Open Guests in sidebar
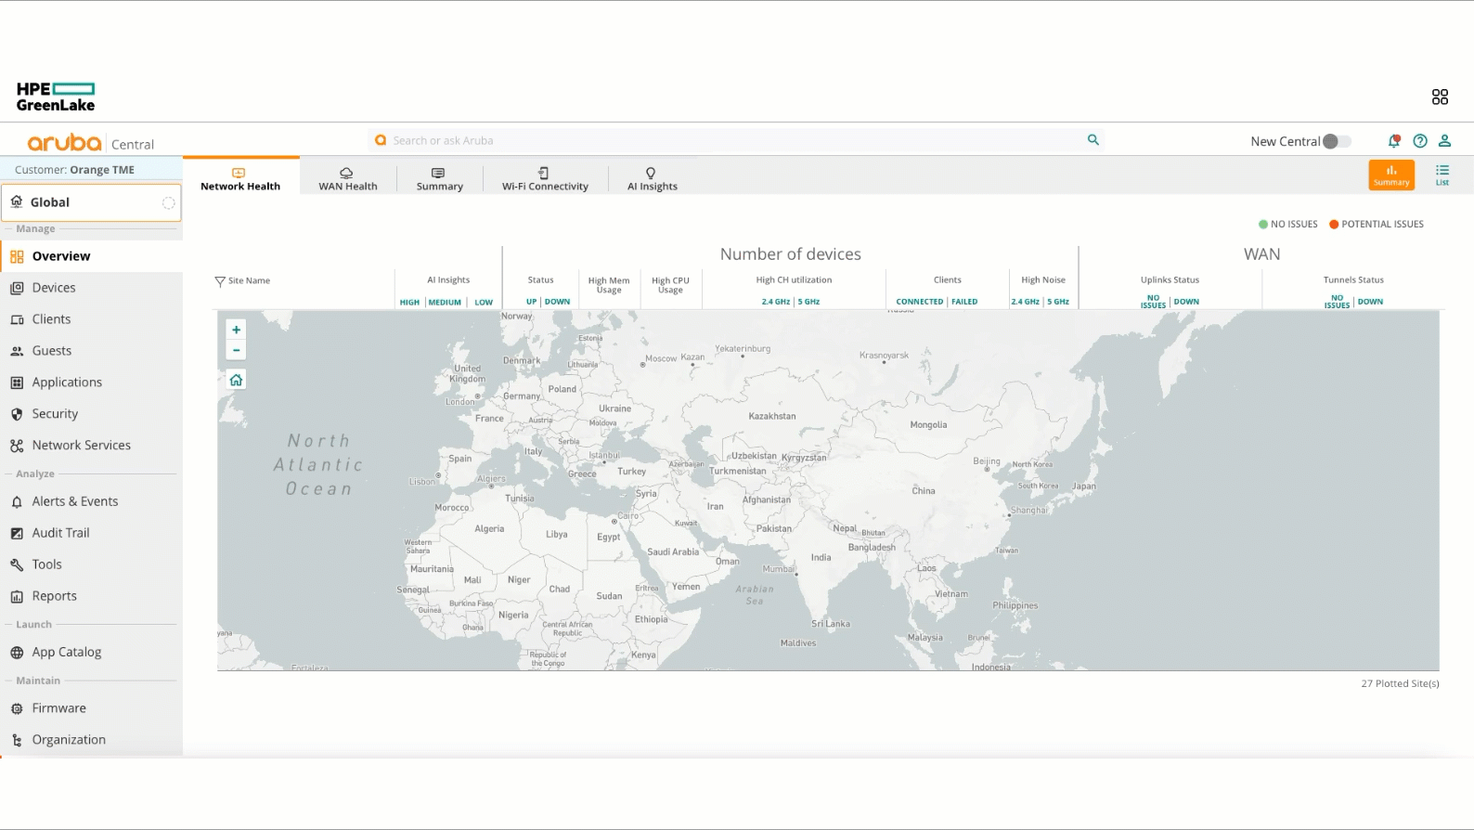 (x=91, y=351)
